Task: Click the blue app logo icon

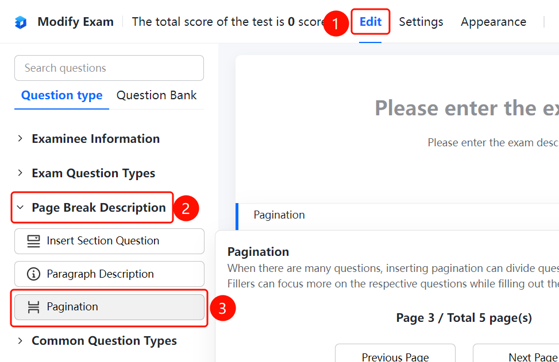Action: click(x=21, y=22)
